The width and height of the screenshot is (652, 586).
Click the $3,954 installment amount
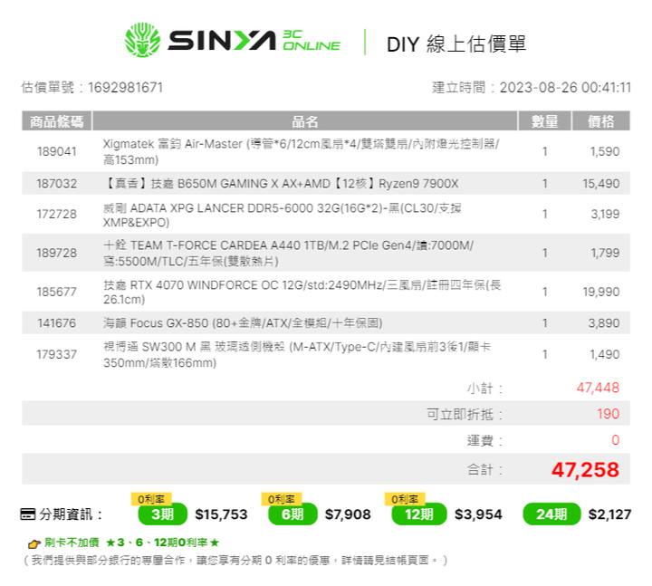click(478, 514)
